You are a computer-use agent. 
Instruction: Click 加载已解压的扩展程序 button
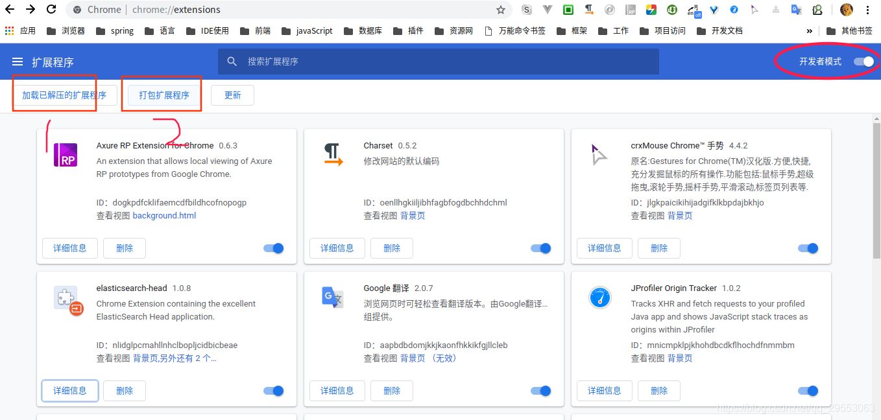coord(64,95)
